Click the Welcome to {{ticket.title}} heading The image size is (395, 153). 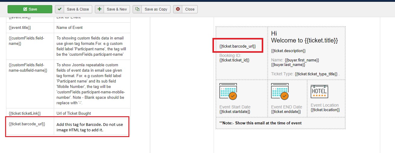[304, 40]
